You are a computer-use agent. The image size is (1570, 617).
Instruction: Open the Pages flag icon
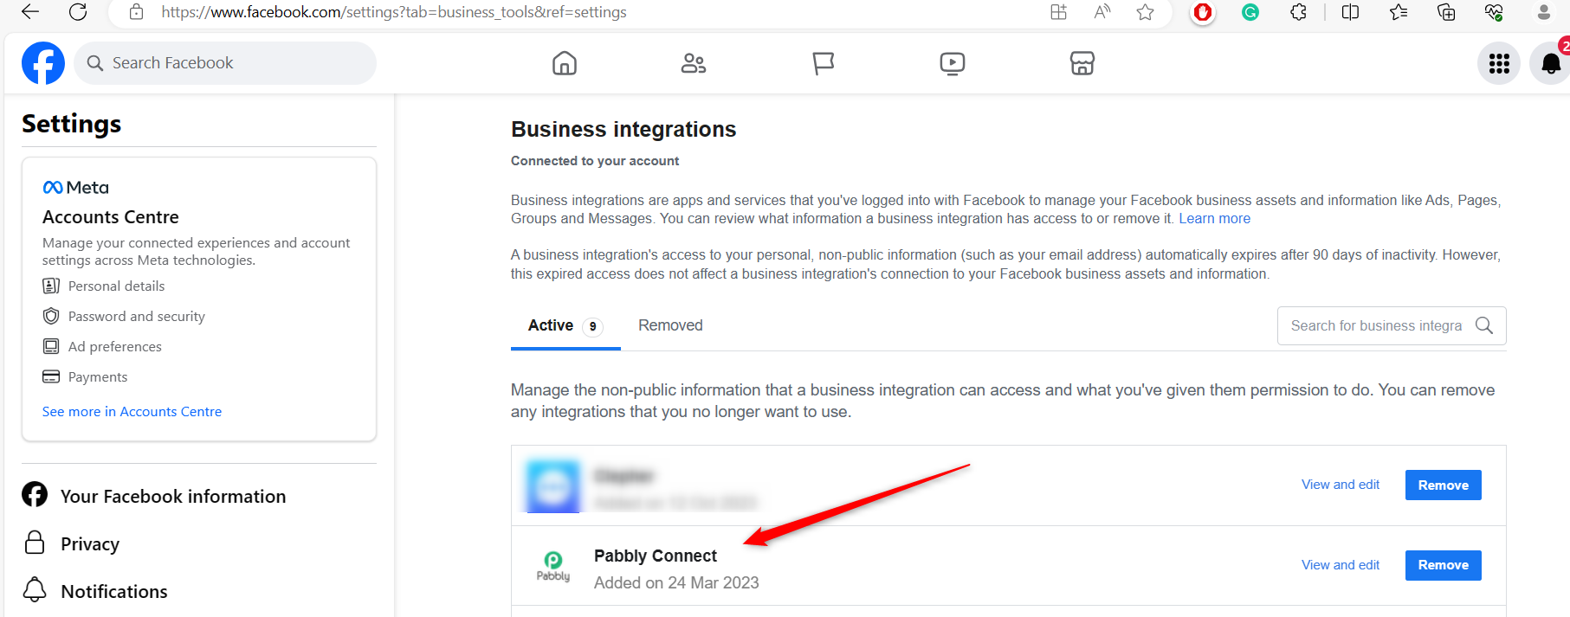point(824,63)
